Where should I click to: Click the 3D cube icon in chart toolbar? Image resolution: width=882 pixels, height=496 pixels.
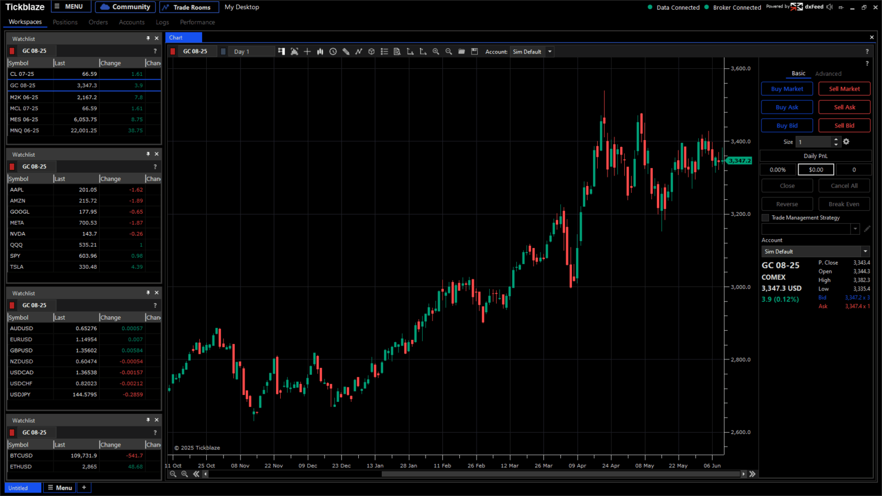tap(372, 52)
